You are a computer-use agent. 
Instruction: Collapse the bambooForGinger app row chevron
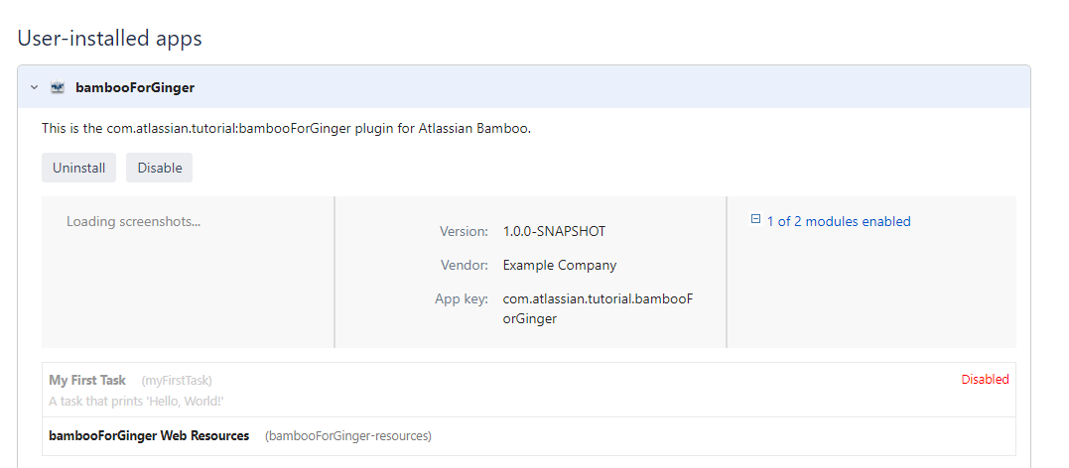[x=34, y=87]
